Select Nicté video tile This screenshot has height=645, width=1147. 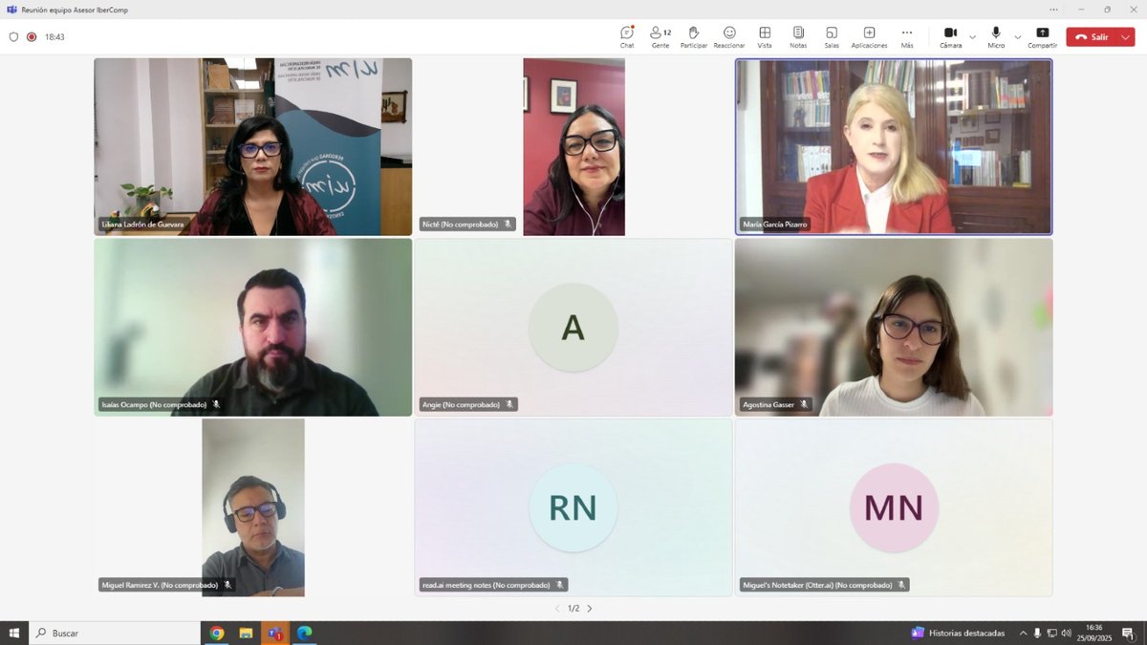point(573,147)
